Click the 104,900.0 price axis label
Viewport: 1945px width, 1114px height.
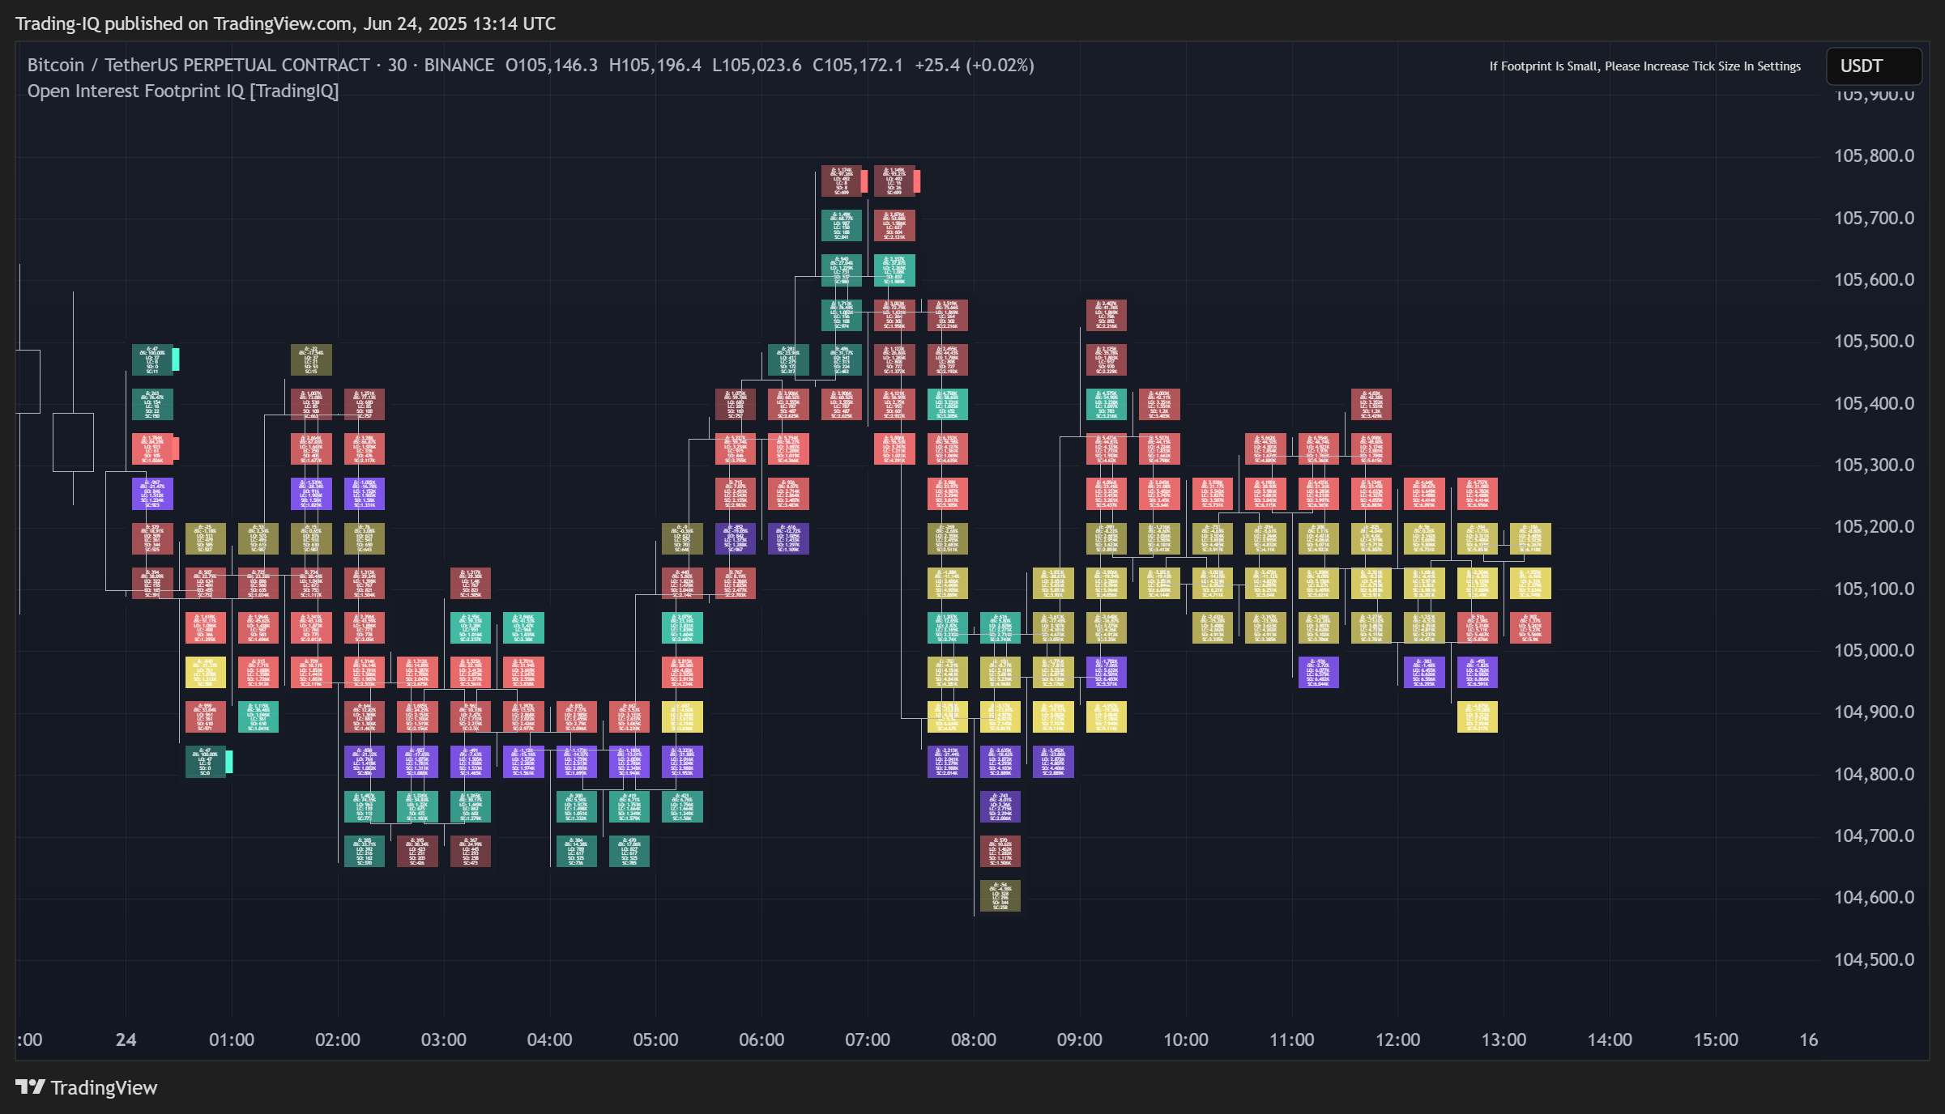click(x=1874, y=712)
